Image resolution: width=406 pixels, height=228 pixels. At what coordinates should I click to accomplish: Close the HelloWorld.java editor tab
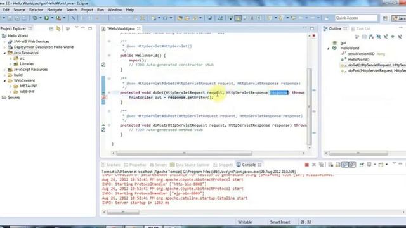pyautogui.click(x=139, y=28)
